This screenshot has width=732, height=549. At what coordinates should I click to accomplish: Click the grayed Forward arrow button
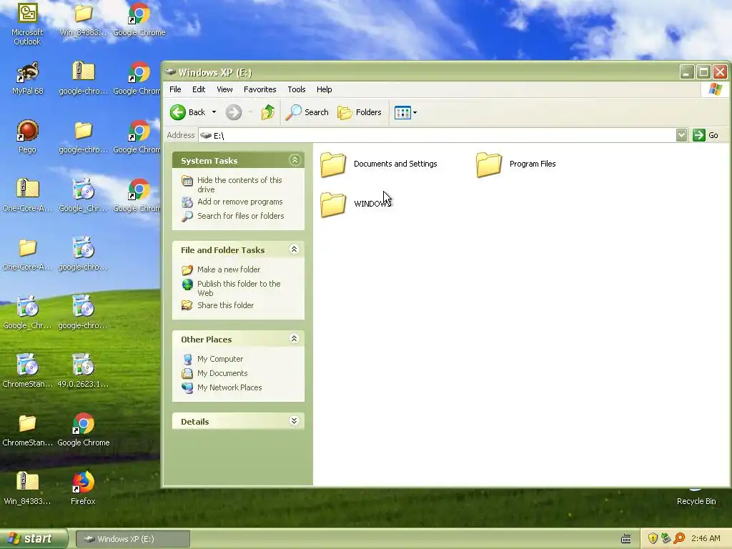click(x=234, y=112)
